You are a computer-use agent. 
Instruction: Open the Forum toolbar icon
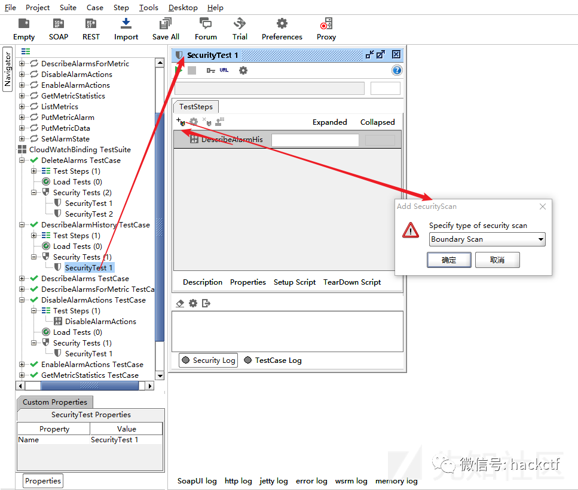coord(206,29)
